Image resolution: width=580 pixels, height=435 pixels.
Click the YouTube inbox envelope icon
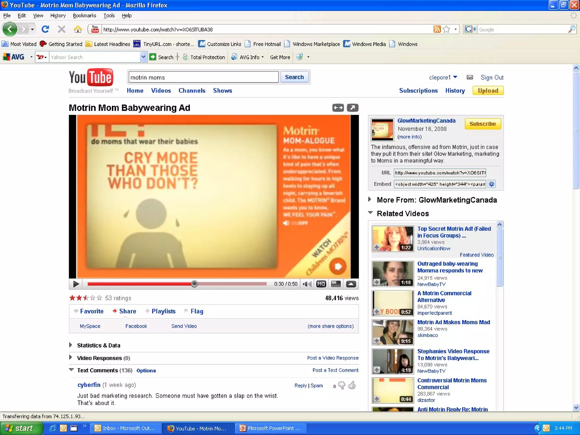point(470,77)
